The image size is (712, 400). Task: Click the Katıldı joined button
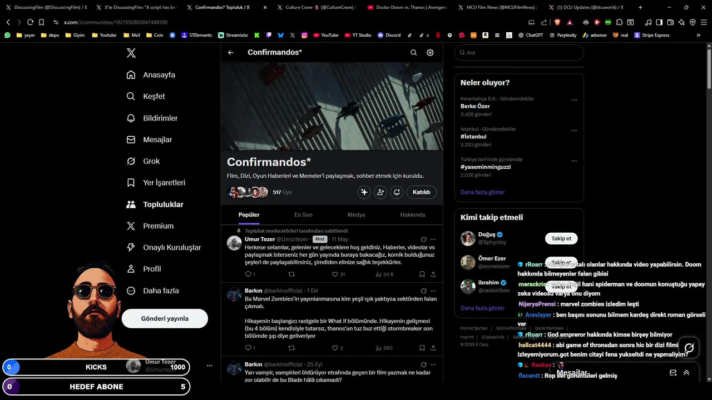coord(422,192)
